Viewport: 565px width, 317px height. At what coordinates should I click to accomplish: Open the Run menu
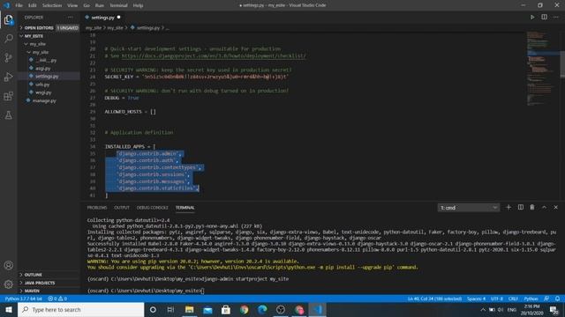click(100, 5)
